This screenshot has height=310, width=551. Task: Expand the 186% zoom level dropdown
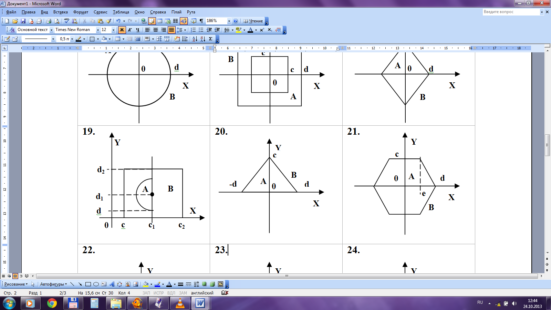[x=229, y=21]
